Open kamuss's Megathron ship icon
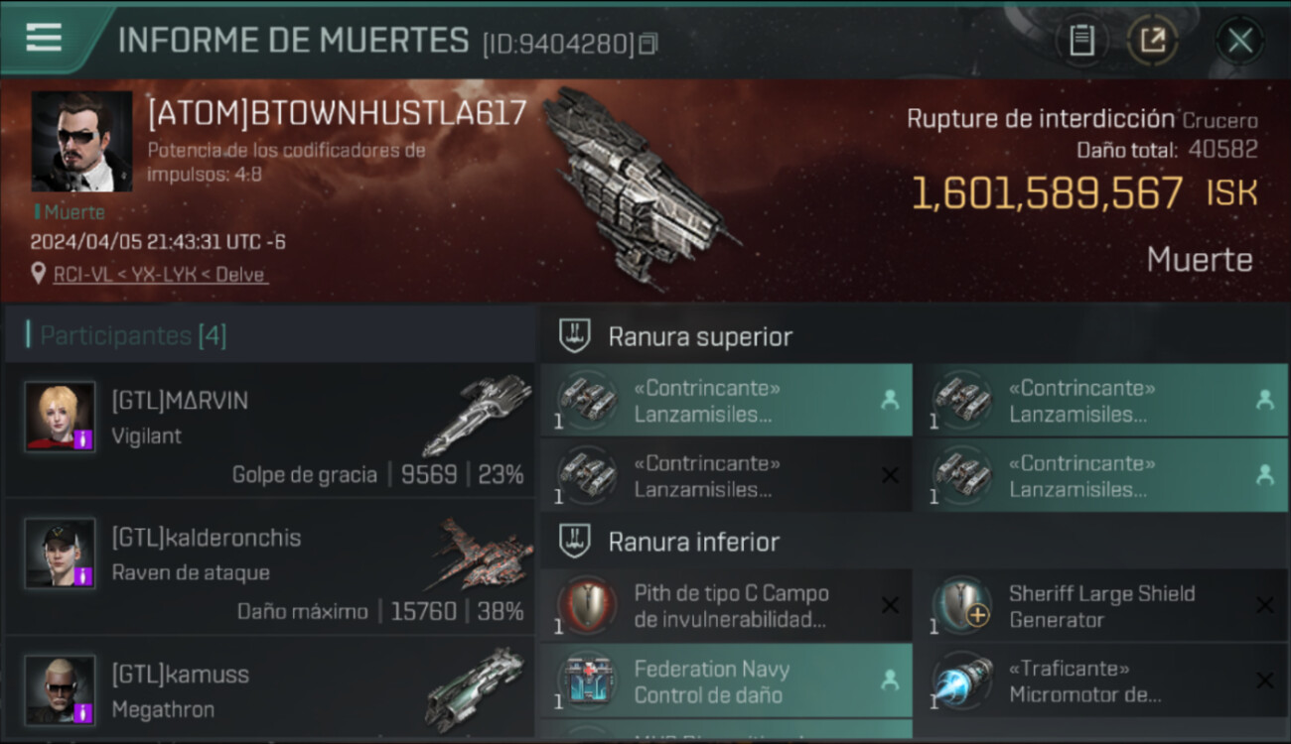This screenshot has height=744, width=1291. (475, 690)
